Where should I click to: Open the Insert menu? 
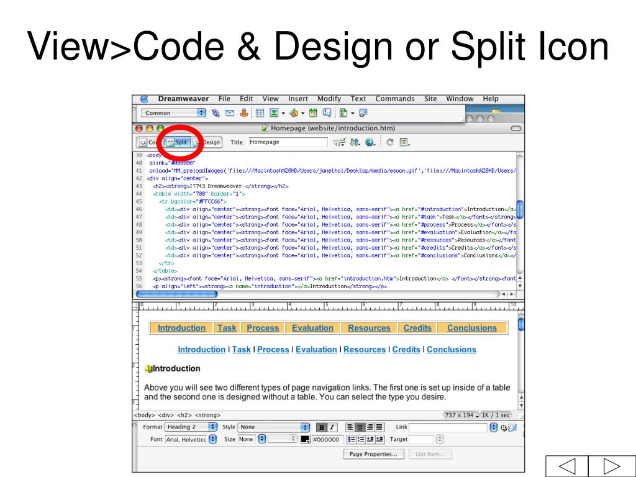click(298, 99)
